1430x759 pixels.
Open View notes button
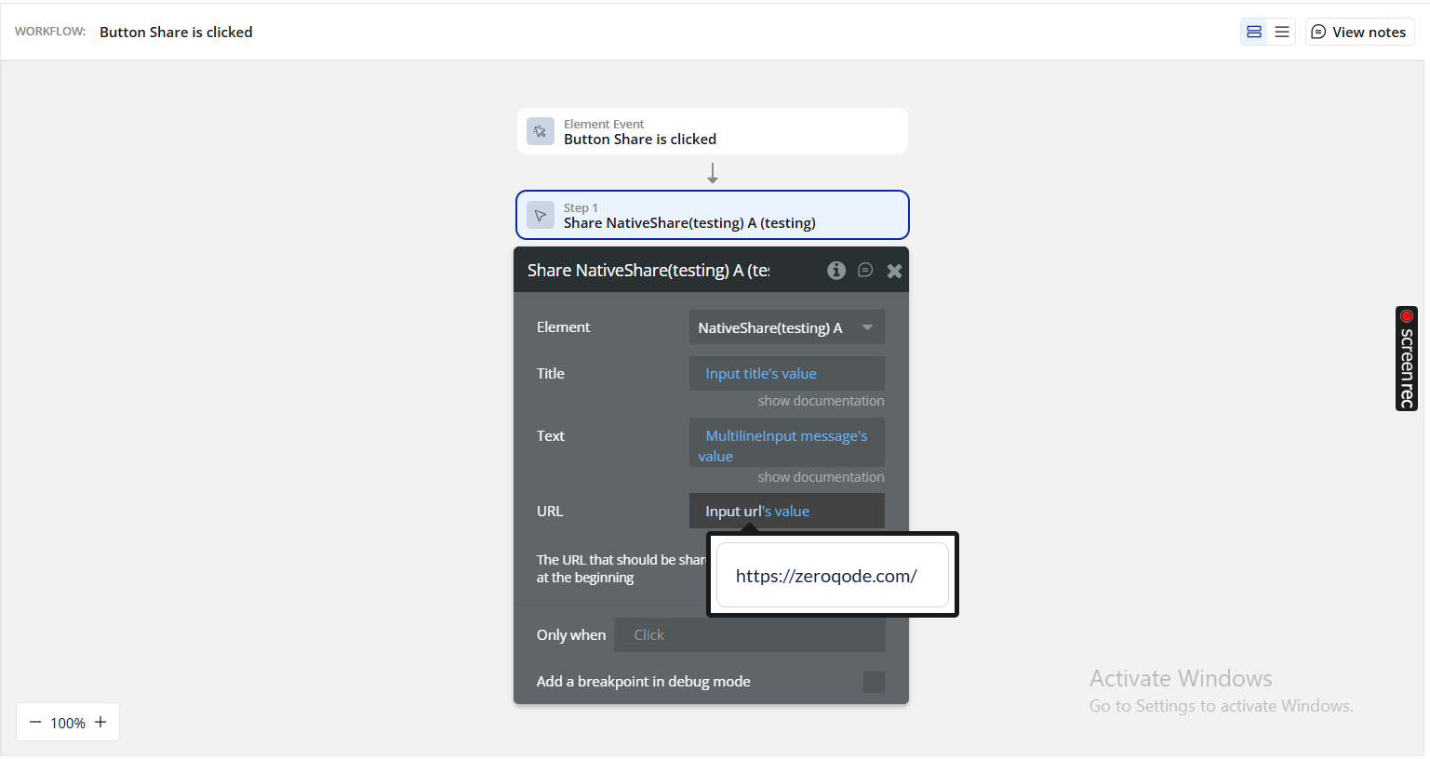(1359, 32)
